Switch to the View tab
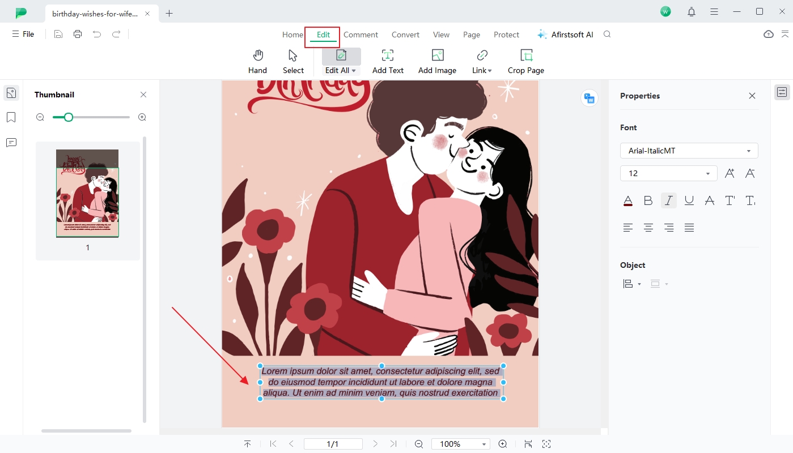 coord(441,35)
